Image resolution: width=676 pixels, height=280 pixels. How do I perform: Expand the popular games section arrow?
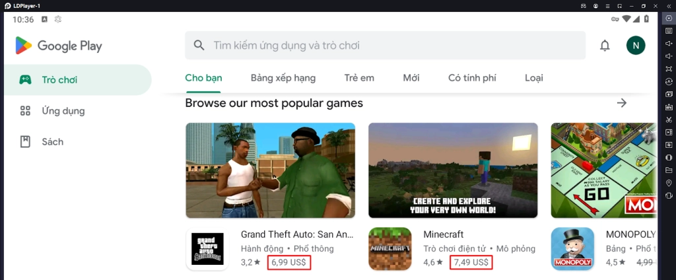click(621, 103)
